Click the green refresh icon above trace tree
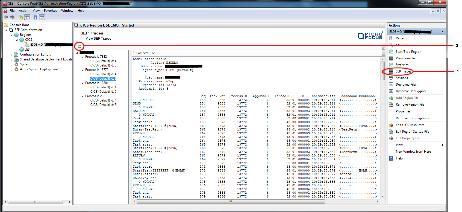 (x=80, y=47)
